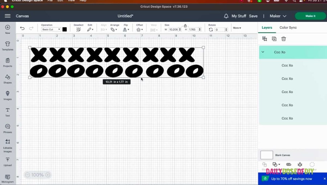This screenshot has height=185, width=327.
Task: Select the Text tool
Action: (x=8, y=112)
